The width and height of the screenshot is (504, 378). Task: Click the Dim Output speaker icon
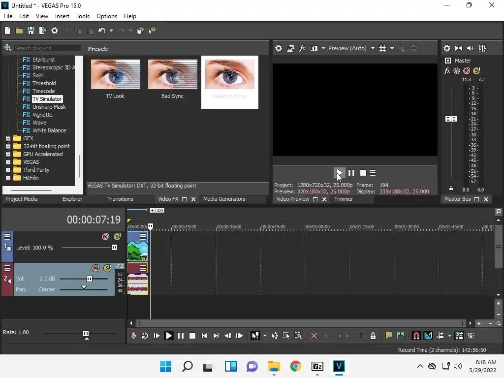470,48
